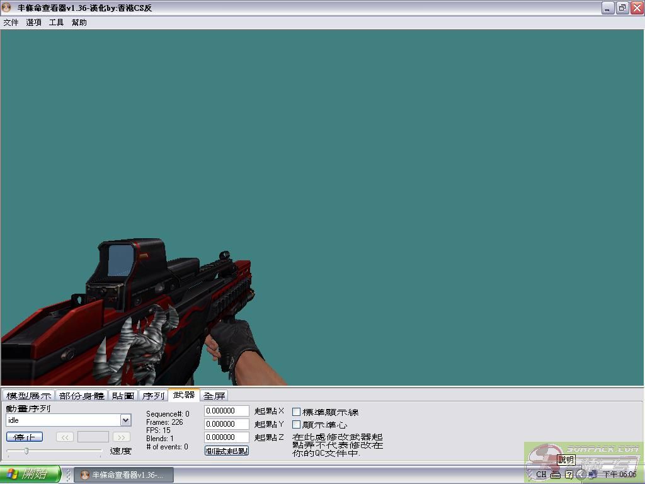
Task: Open the 文件 menu
Action: (x=11, y=22)
